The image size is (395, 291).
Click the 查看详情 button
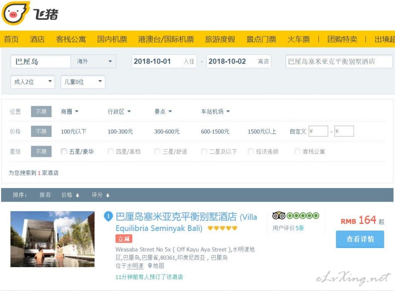pyautogui.click(x=360, y=239)
